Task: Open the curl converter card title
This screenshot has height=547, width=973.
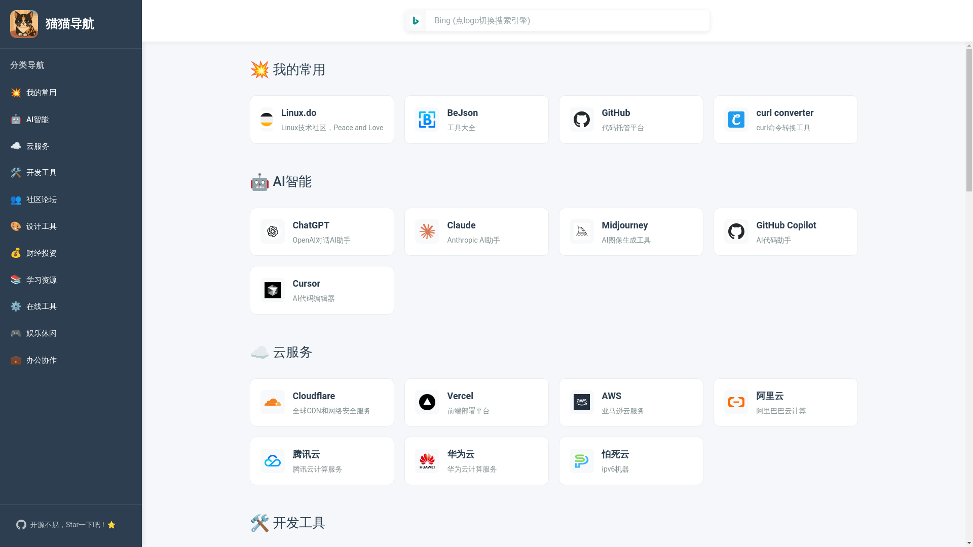Action: click(785, 113)
